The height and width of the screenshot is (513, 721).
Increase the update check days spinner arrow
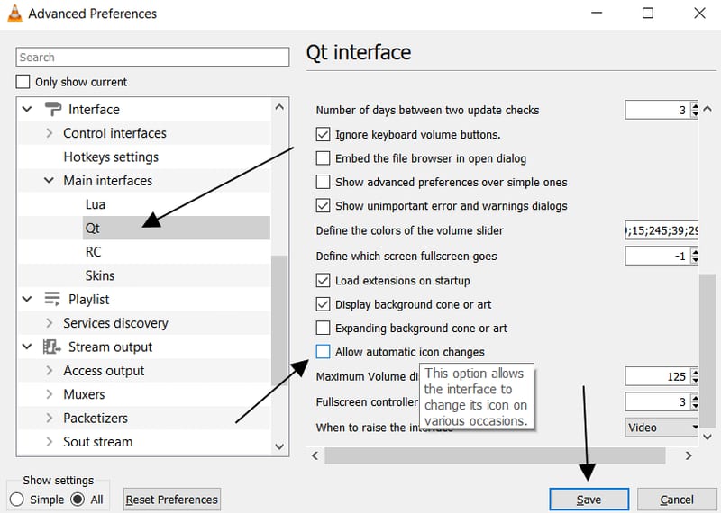695,106
